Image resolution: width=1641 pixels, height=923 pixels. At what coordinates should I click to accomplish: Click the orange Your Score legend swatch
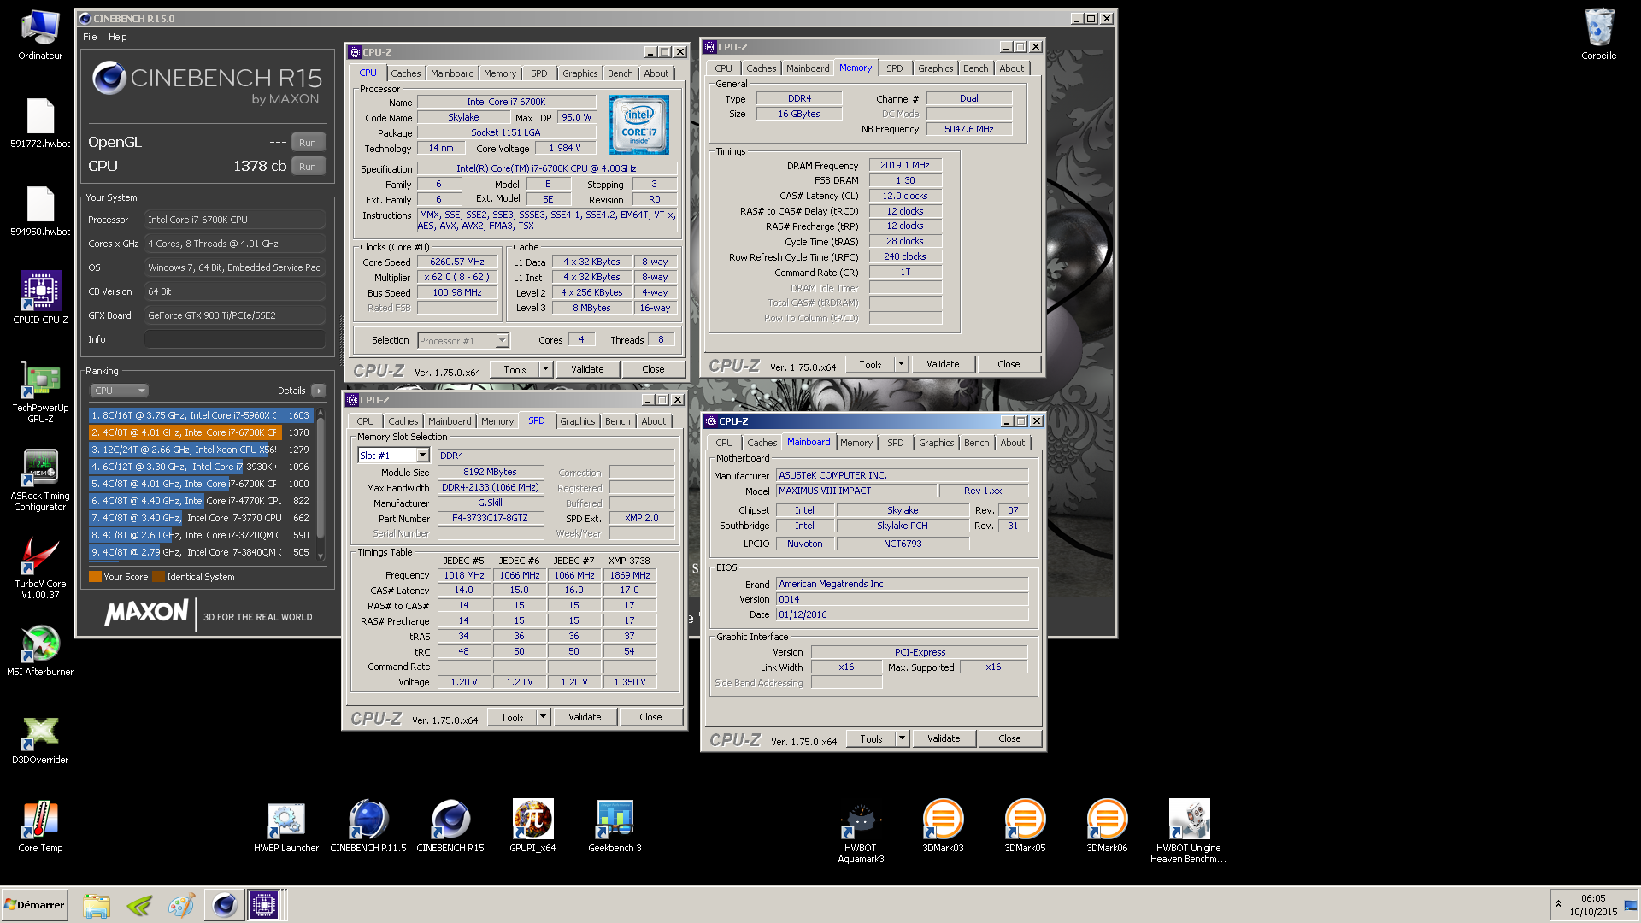coord(95,577)
